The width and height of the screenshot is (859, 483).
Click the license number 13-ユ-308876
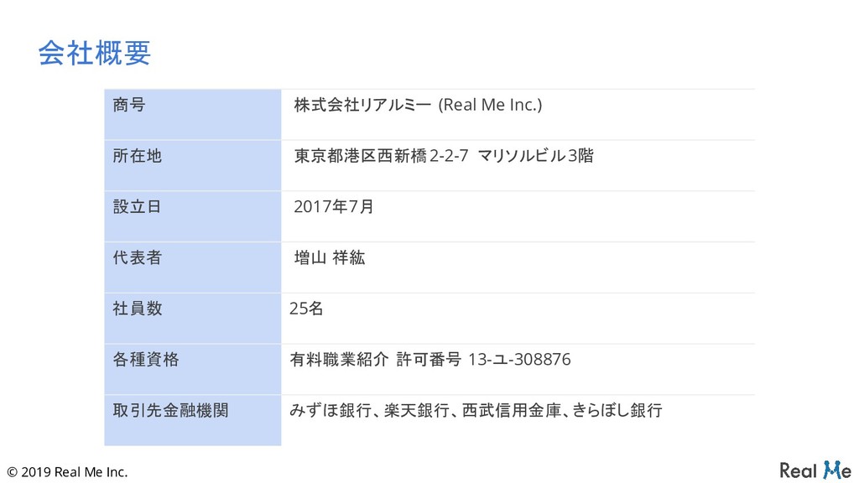[519, 361]
